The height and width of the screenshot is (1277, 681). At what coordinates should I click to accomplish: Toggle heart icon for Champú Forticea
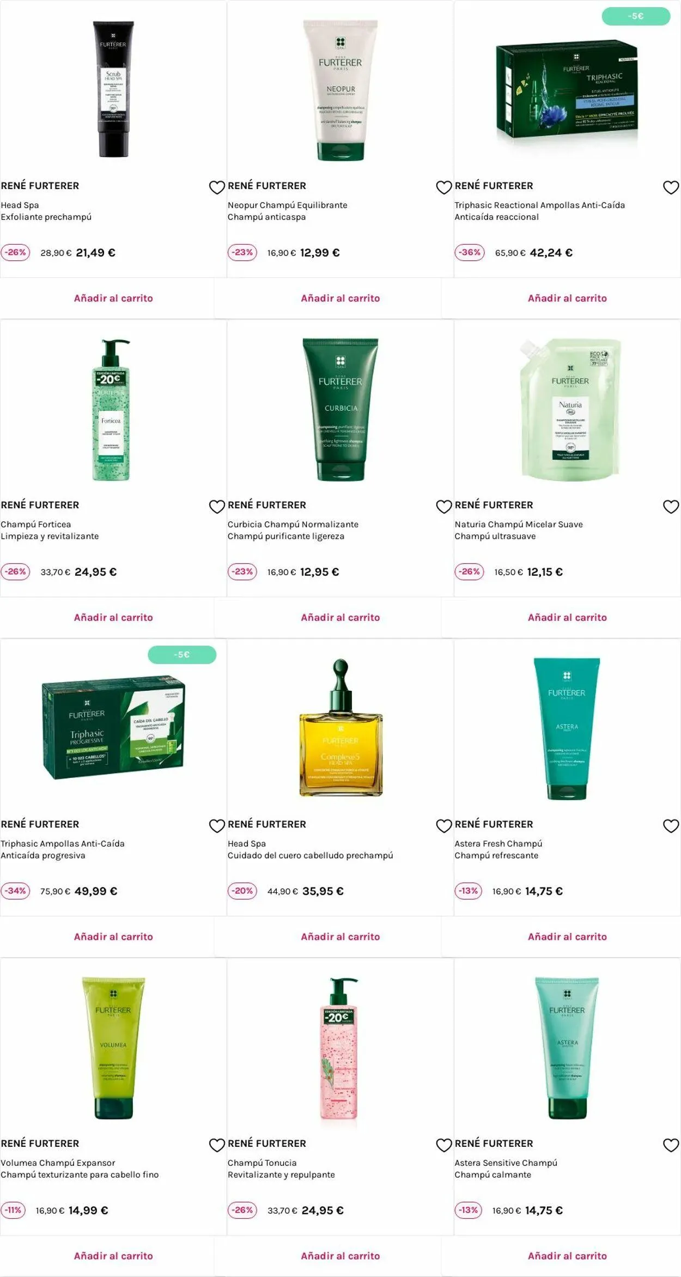point(217,507)
